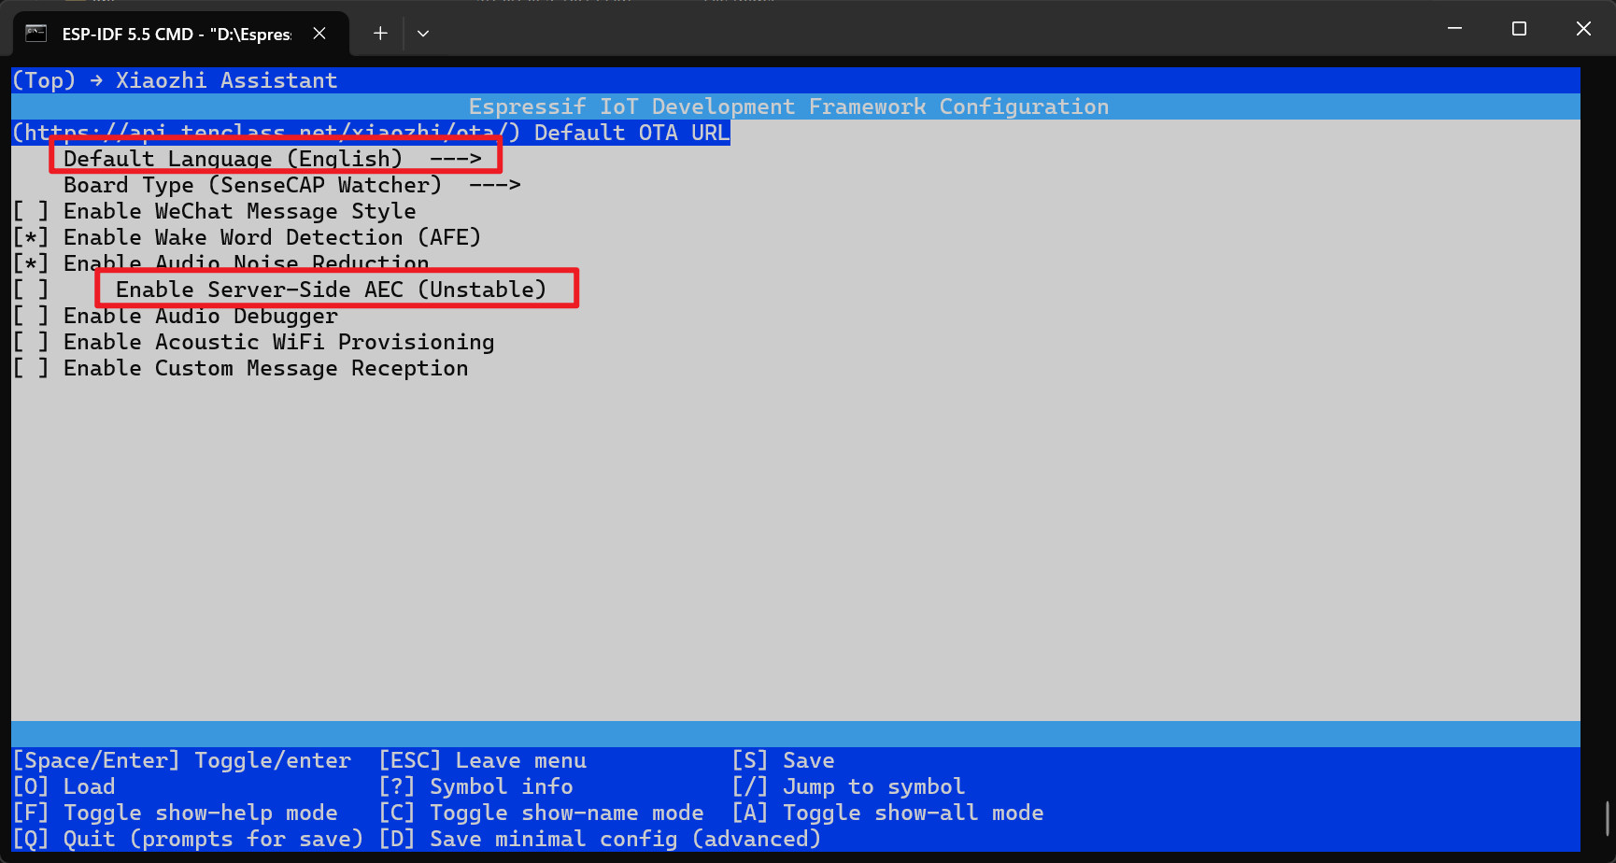This screenshot has height=863, width=1616.
Task: Expand Board Type (SenseCAP Watcher) submenu arrow
Action: coord(494,185)
